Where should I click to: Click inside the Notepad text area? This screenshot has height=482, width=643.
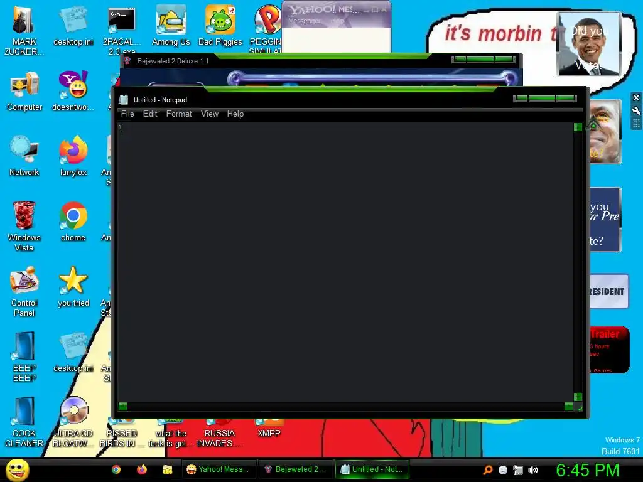pos(346,262)
